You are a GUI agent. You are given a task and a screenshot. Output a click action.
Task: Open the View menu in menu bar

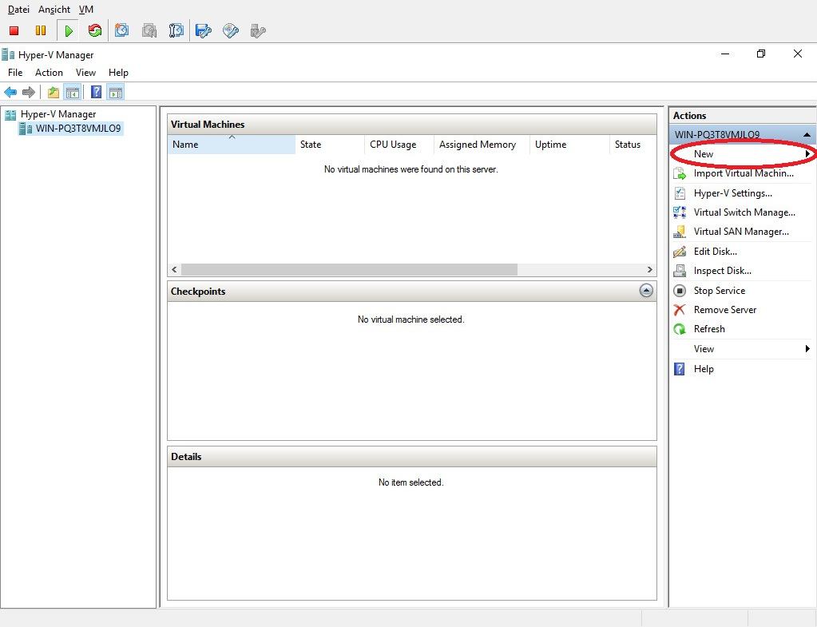click(85, 73)
